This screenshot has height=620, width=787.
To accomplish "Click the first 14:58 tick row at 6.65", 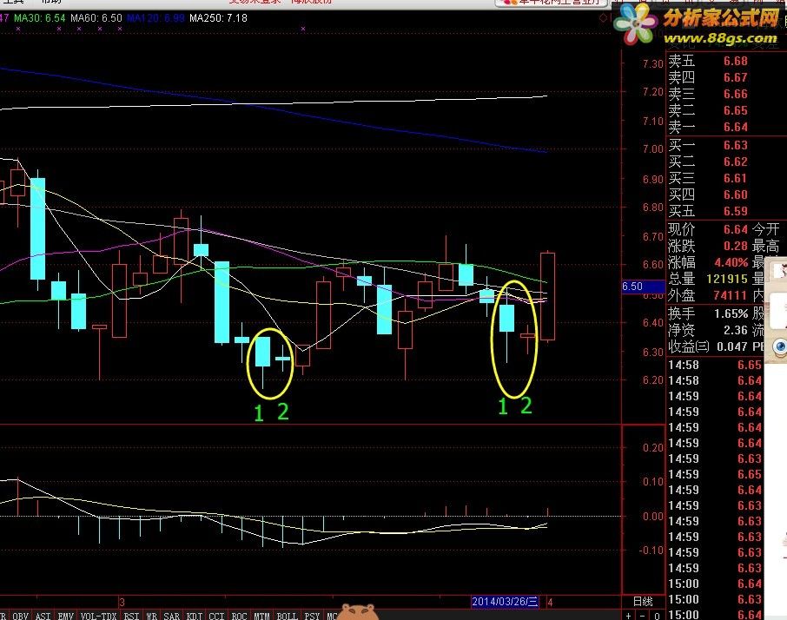I will coord(715,366).
